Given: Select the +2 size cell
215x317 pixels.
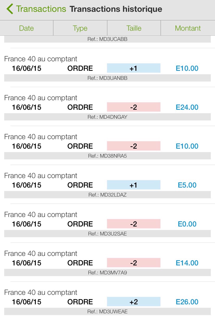Looking at the screenshot, I should click(134, 302).
